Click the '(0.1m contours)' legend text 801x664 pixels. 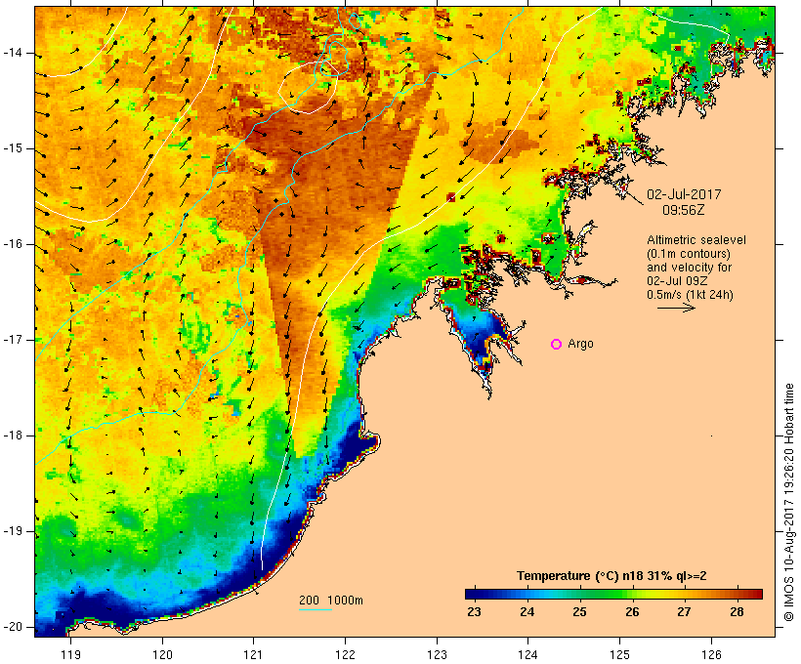pos(689,254)
